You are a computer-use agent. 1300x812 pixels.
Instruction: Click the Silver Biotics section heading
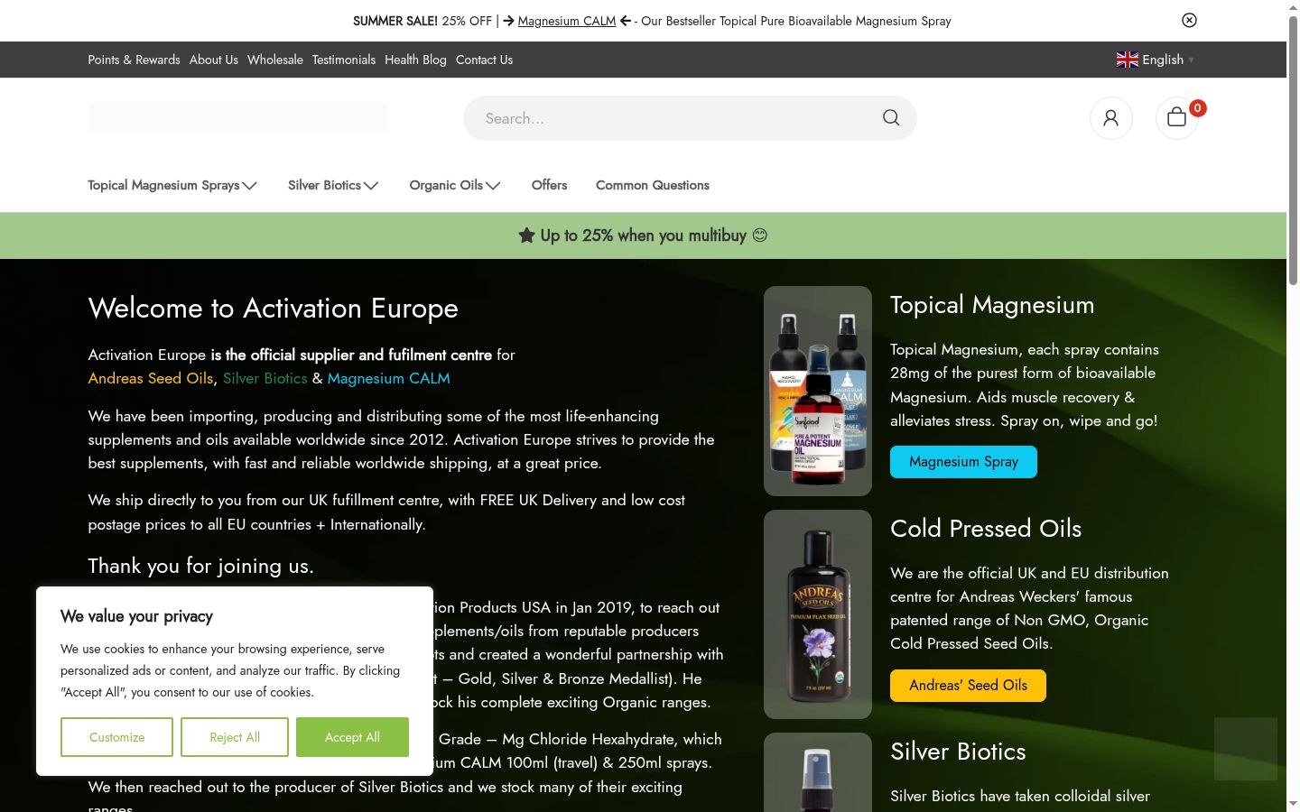(958, 752)
